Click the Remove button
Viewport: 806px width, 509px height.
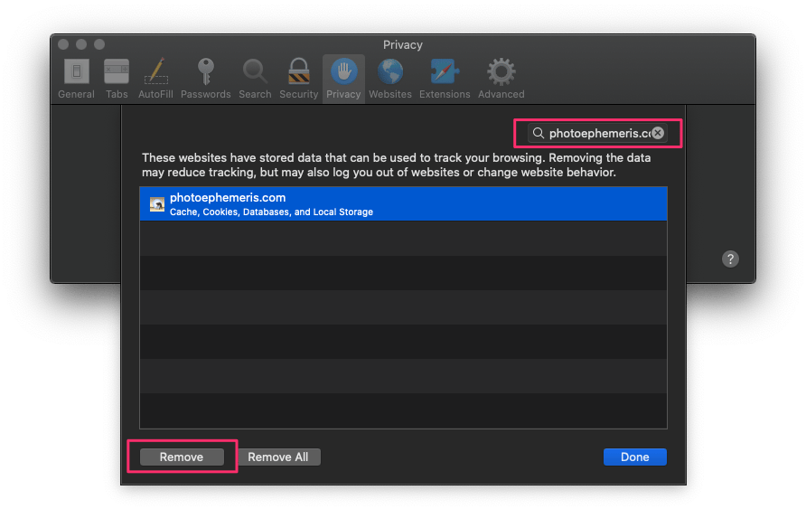(182, 457)
